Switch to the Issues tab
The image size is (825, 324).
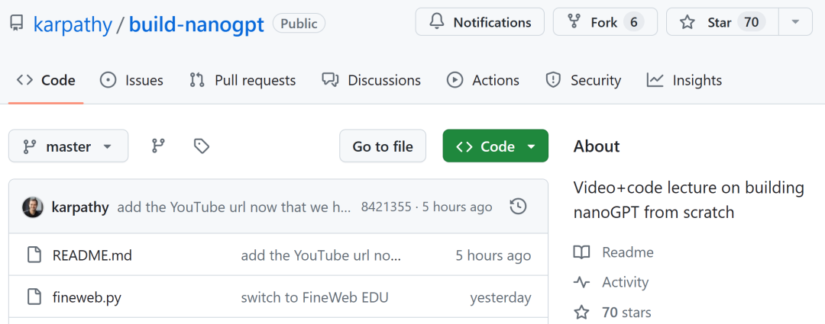(132, 80)
